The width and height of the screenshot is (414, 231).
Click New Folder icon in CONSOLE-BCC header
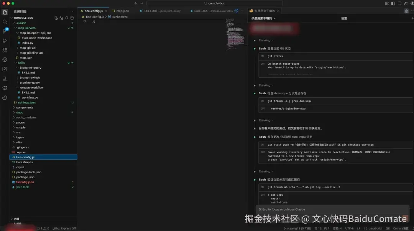pos(61,18)
